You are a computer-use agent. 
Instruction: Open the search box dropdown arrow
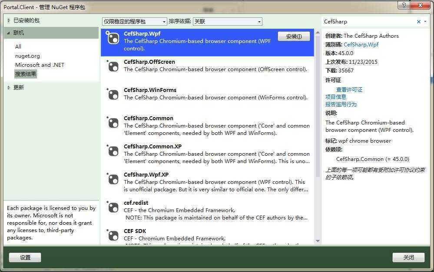click(425, 22)
